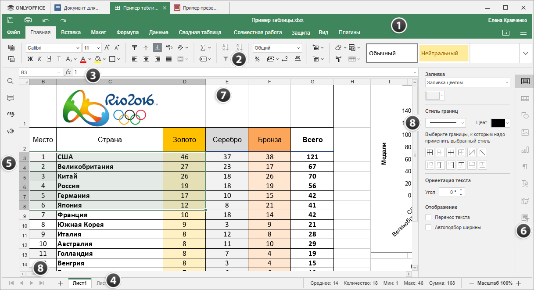This screenshot has width=534, height=290.
Task: Increase decimal places
Action: (x=297, y=59)
